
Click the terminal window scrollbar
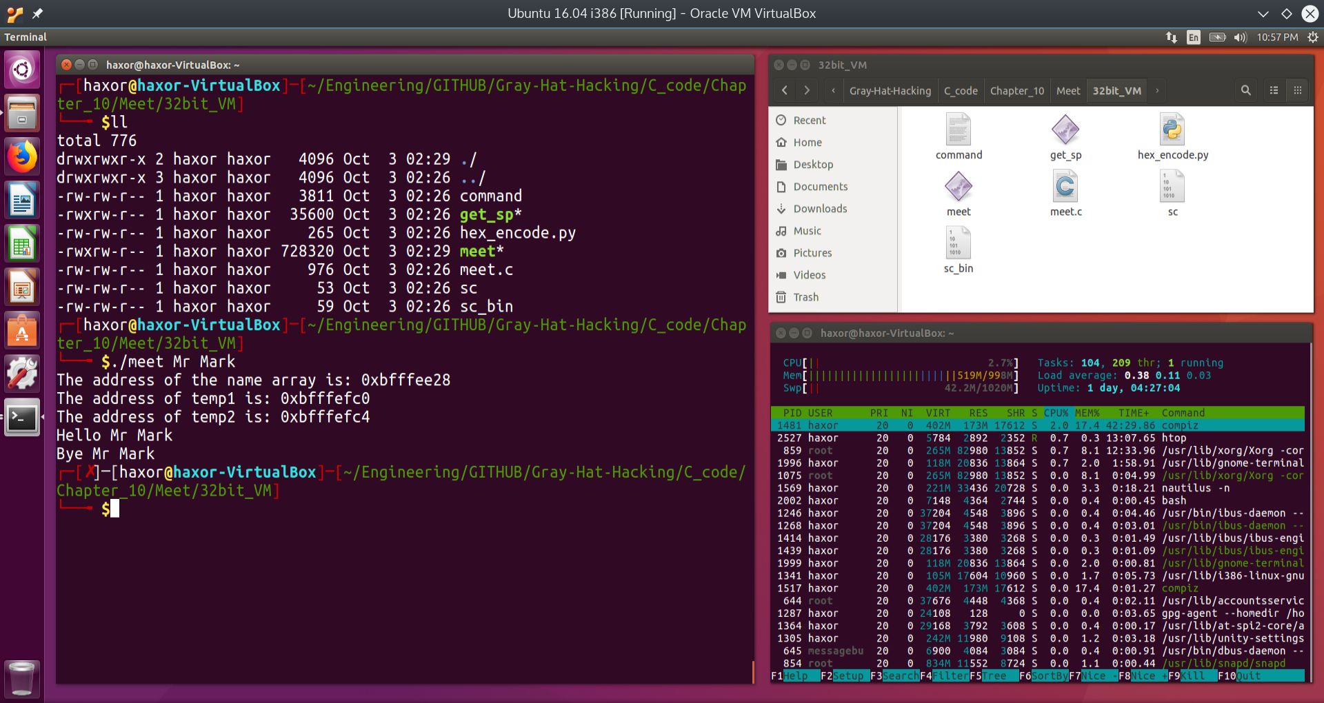click(x=752, y=673)
